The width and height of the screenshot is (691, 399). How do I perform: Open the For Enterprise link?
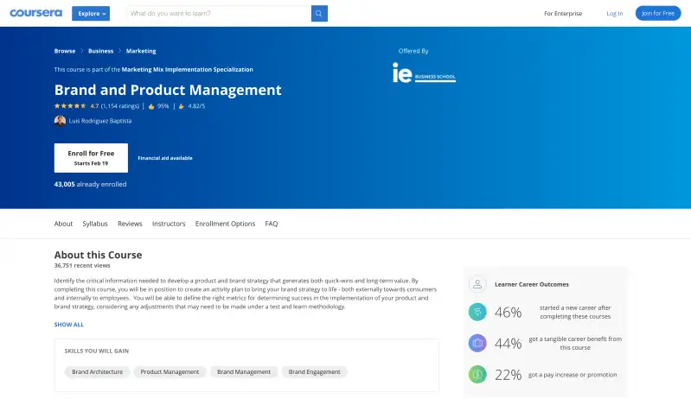click(563, 14)
